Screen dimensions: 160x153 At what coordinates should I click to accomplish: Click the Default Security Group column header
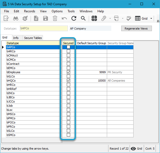coord(91,43)
